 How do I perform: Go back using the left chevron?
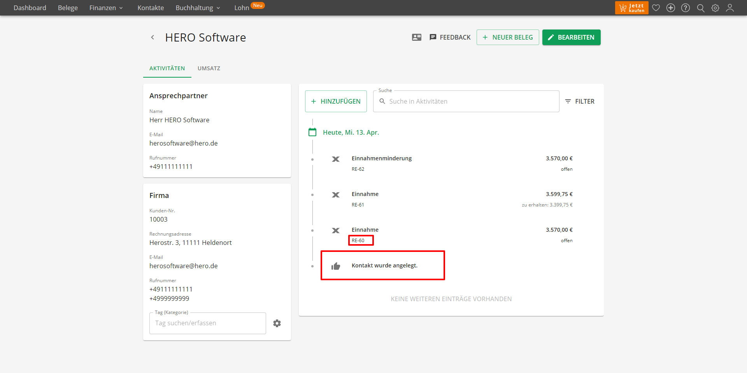pyautogui.click(x=153, y=37)
